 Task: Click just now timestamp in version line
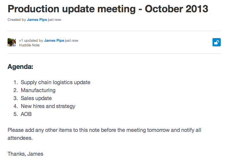point(72,41)
